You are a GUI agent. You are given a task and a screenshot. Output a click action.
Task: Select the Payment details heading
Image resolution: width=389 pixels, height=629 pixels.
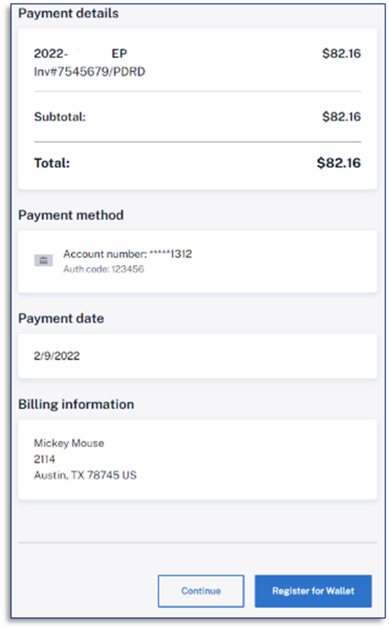(x=67, y=13)
